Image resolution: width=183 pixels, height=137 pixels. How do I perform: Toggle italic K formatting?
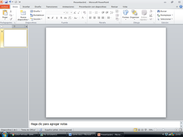click(x=53, y=18)
